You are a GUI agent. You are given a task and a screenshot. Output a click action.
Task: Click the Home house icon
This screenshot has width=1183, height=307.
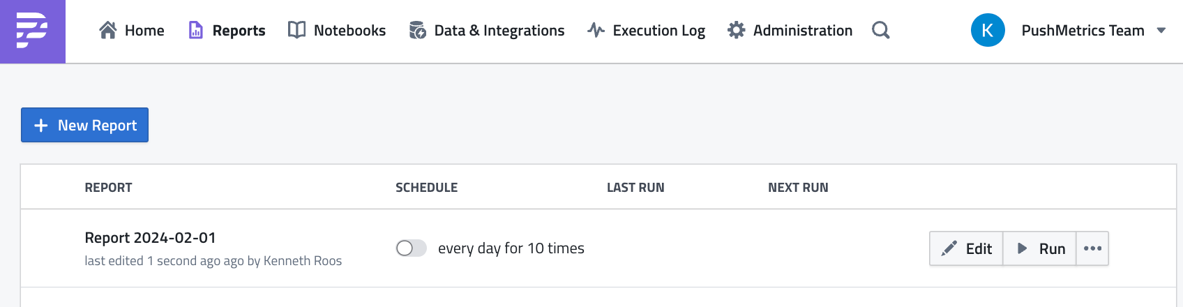(108, 30)
